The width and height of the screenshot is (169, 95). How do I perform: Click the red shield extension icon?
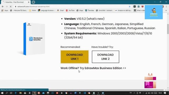point(143,7)
